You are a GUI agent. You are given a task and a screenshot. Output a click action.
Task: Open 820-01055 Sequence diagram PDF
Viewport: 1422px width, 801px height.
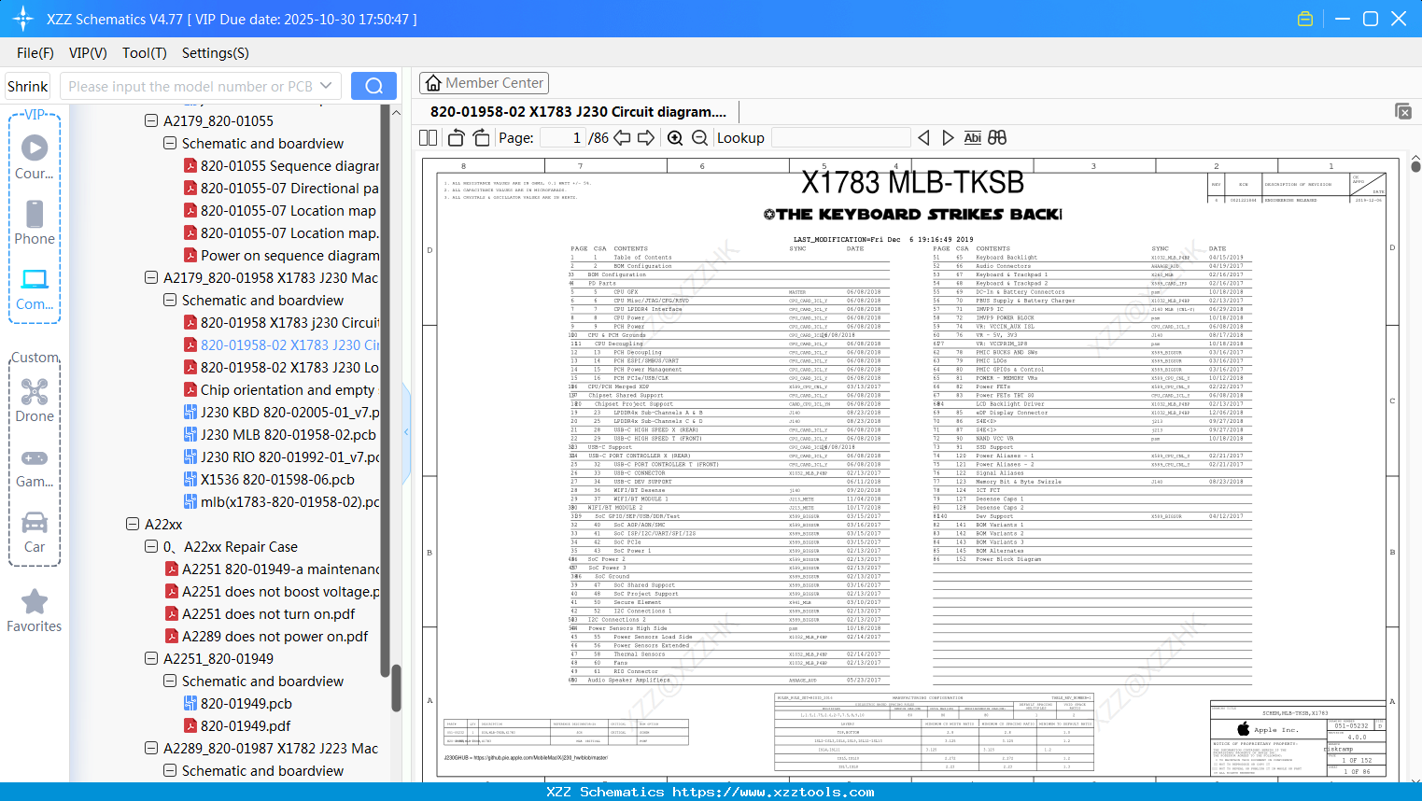click(281, 165)
